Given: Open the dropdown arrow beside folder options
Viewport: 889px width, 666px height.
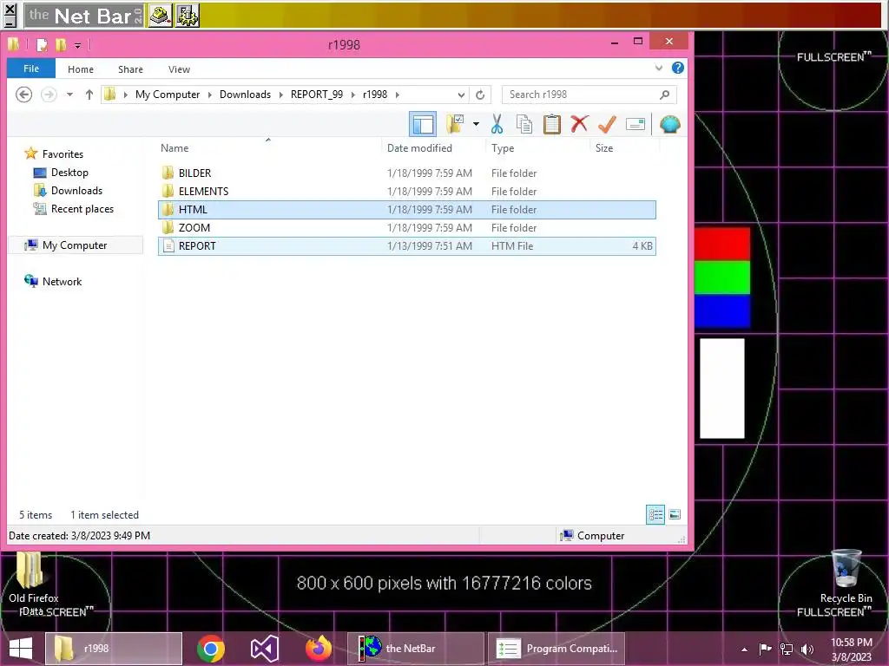Looking at the screenshot, I should click(x=476, y=124).
